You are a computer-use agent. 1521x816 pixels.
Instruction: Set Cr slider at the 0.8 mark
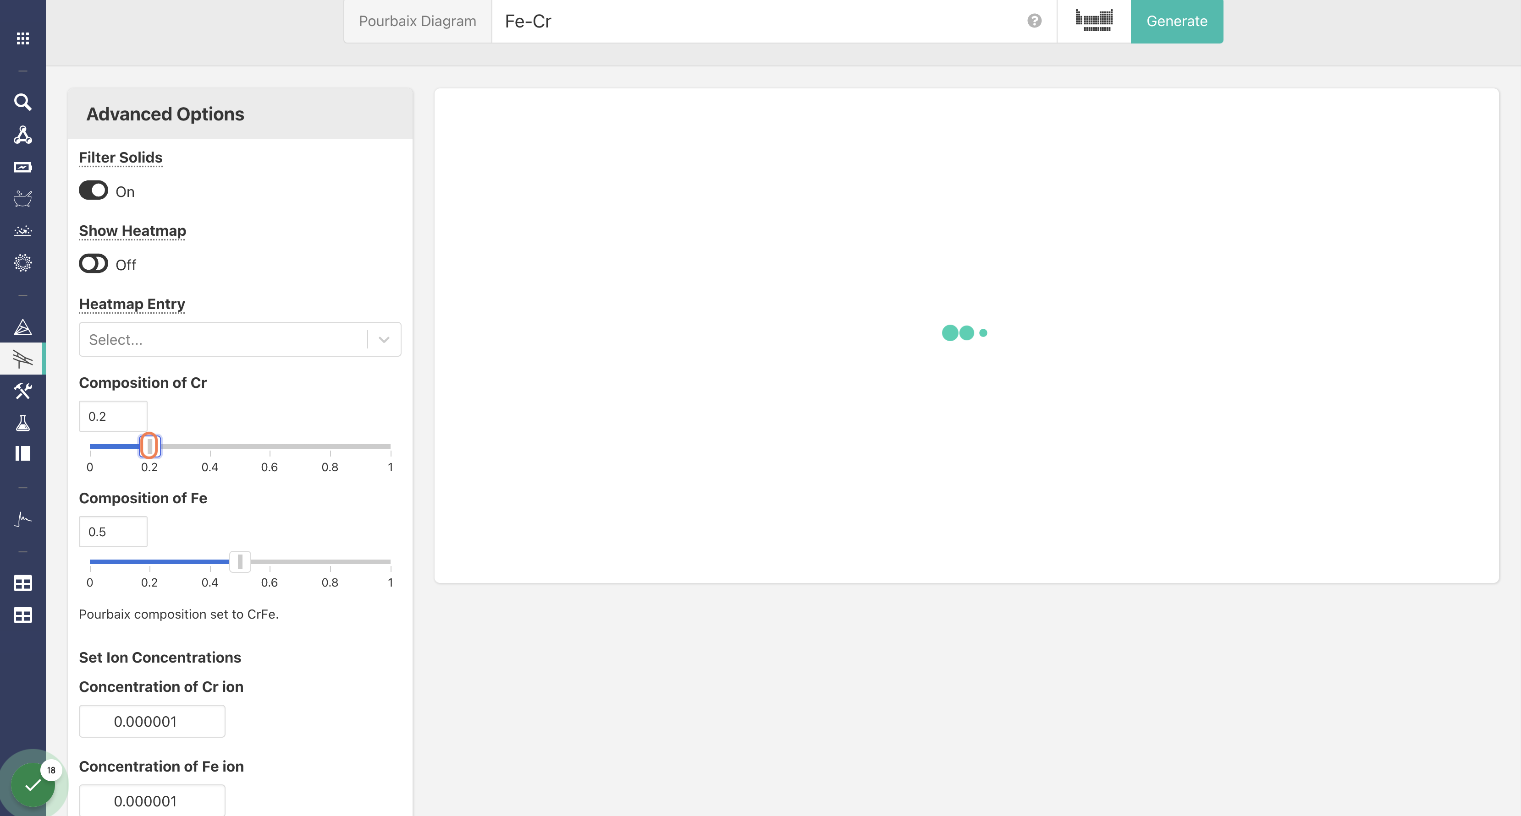click(x=330, y=446)
